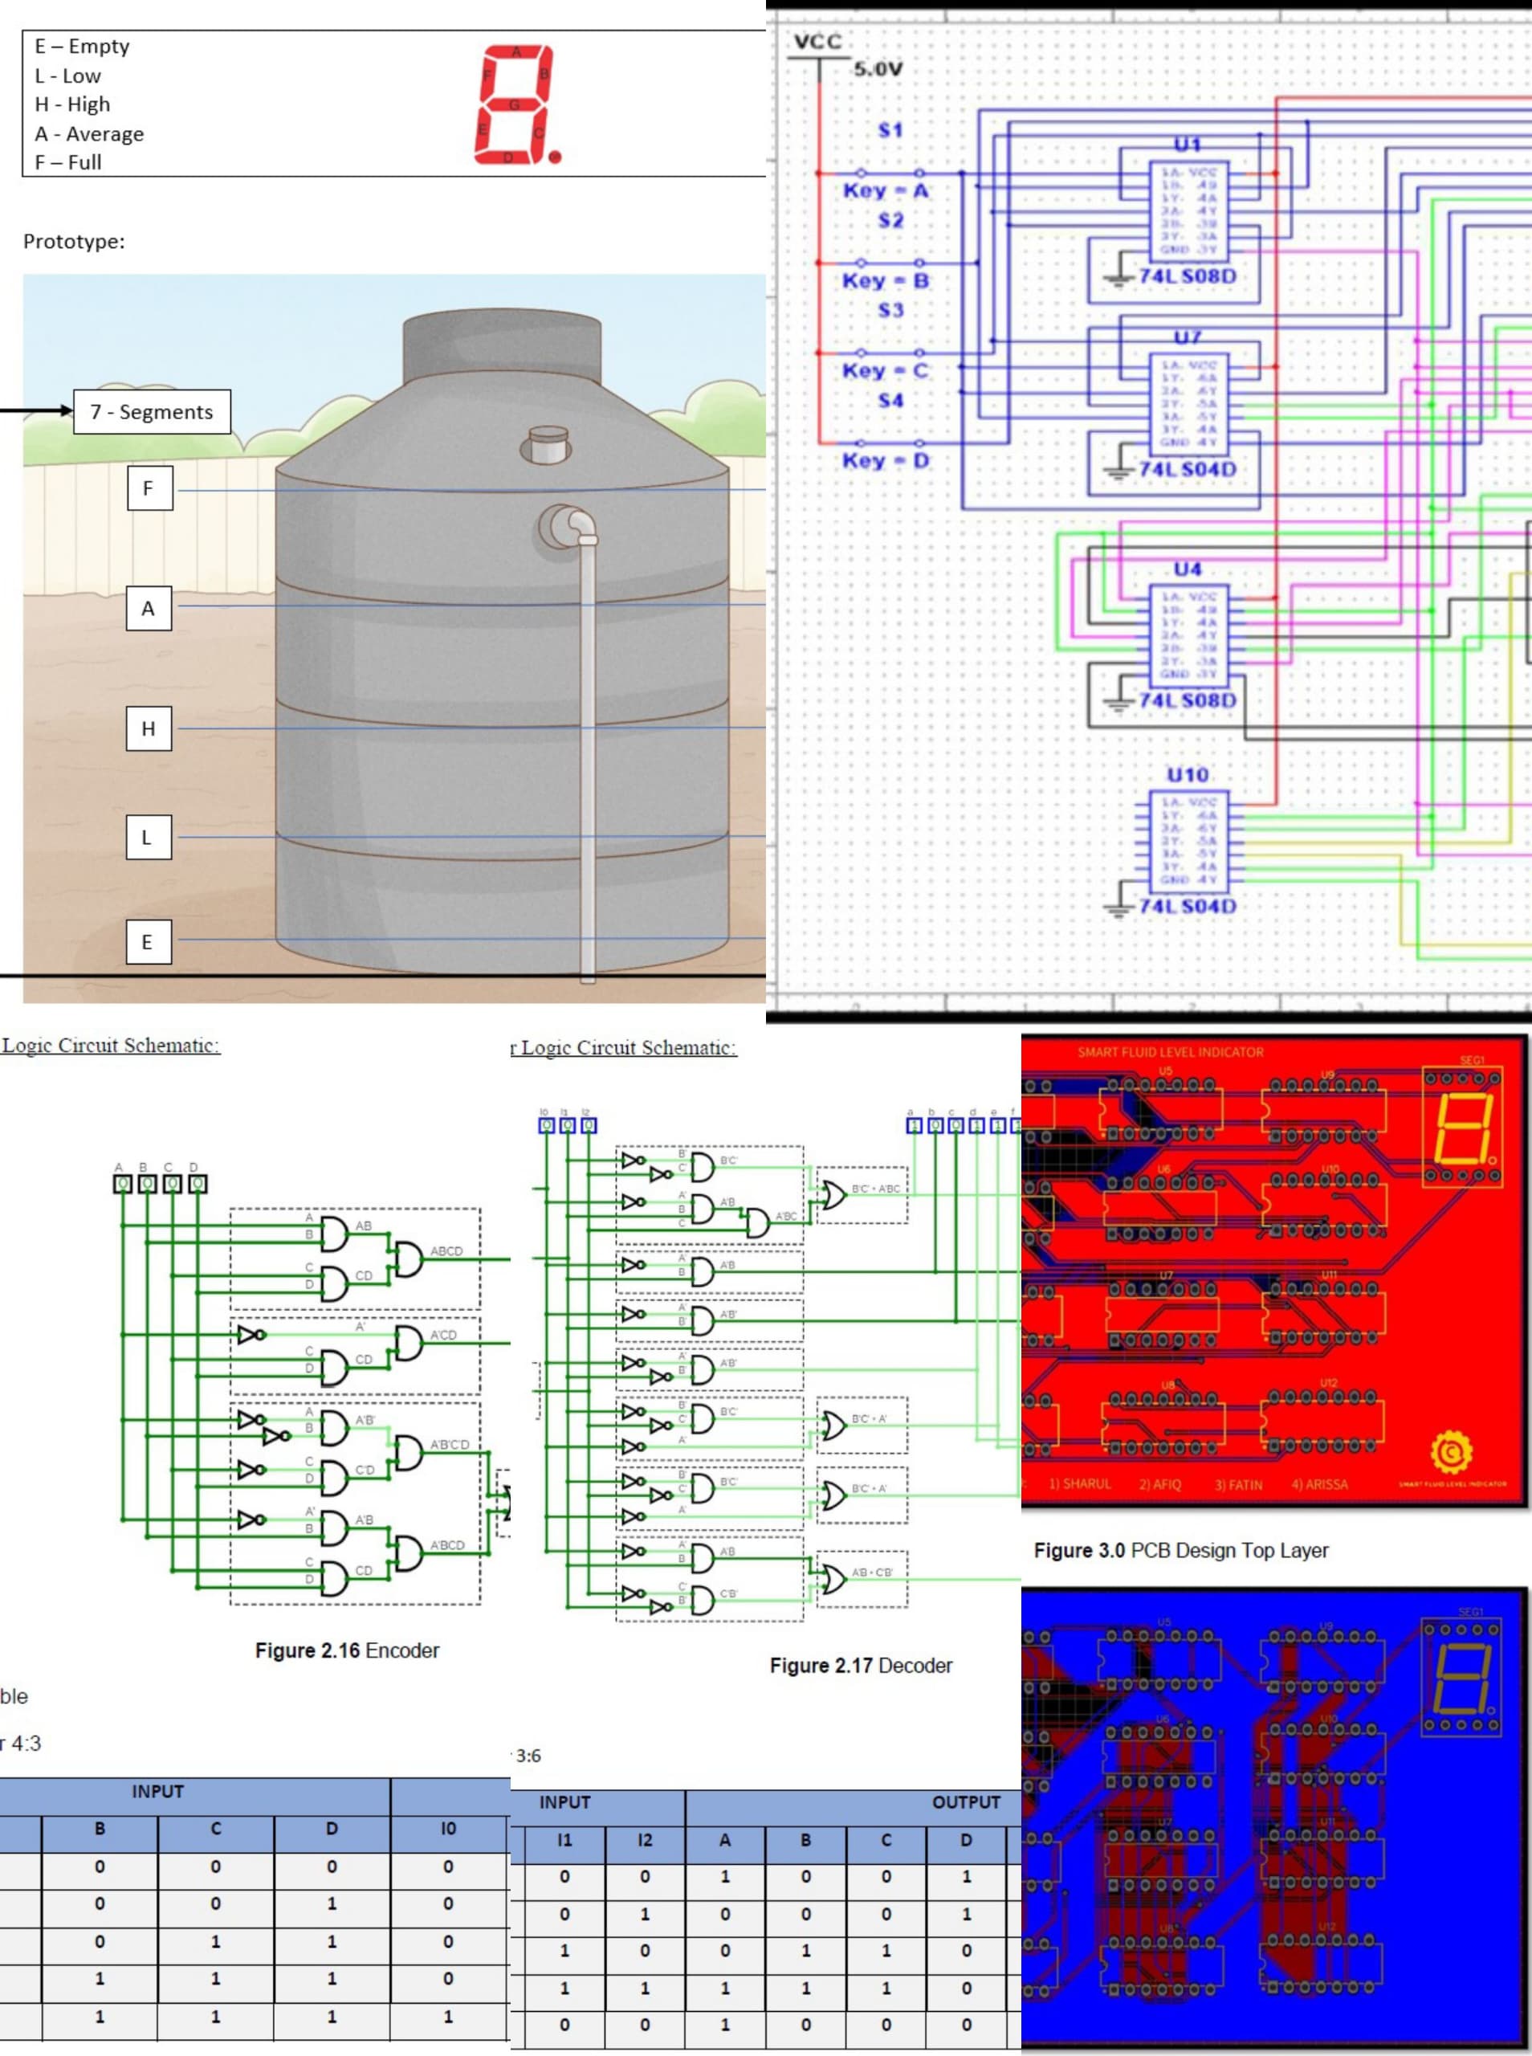Click the E level label near tank bottom
The image size is (1532, 2056).
(149, 942)
